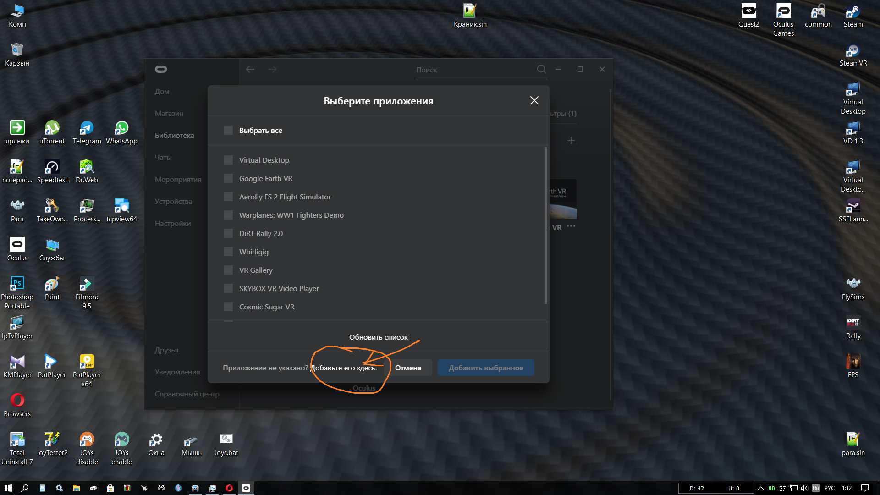Open the Filmora 9.5 desktop icon
Viewport: 880px width, 495px height.
tap(87, 293)
